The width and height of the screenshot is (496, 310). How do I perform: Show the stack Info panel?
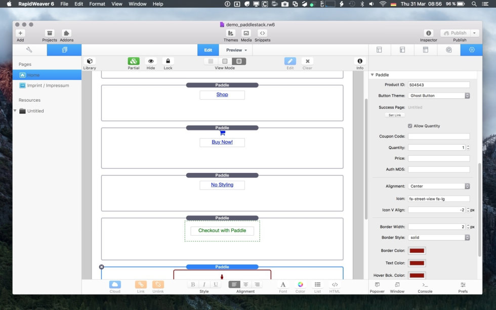(x=360, y=61)
